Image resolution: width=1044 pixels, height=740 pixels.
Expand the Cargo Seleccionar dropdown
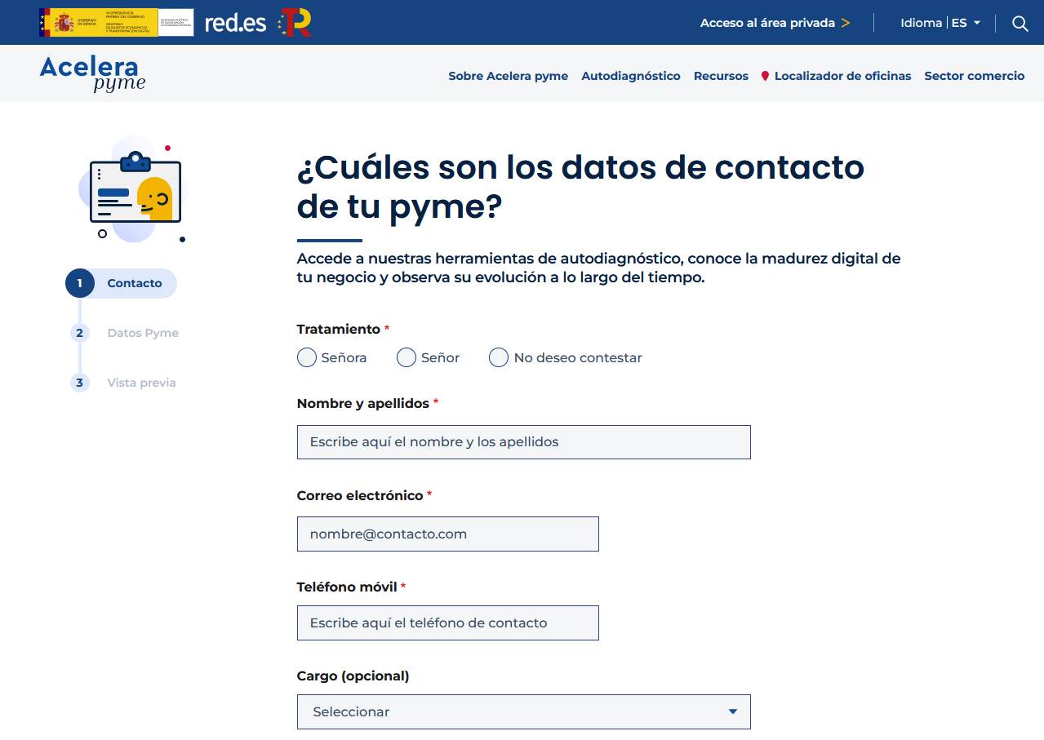[522, 711]
